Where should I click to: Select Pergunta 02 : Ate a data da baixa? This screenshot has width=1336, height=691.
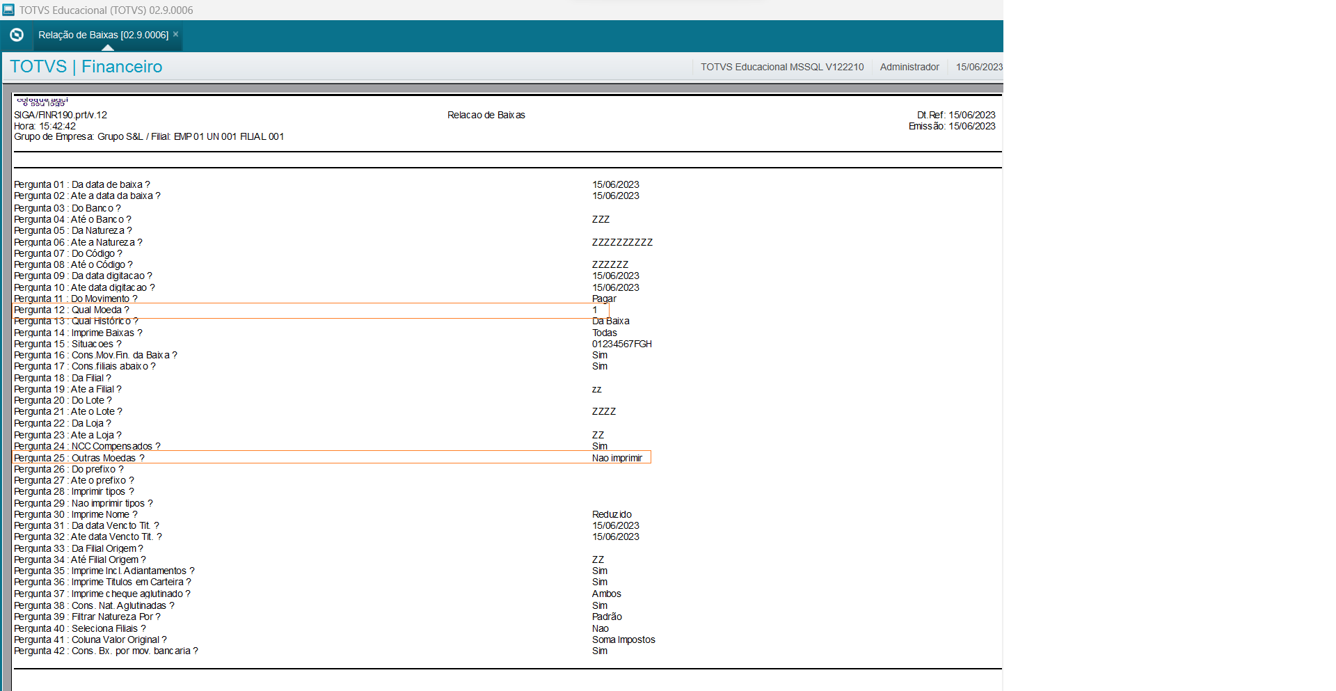point(87,196)
